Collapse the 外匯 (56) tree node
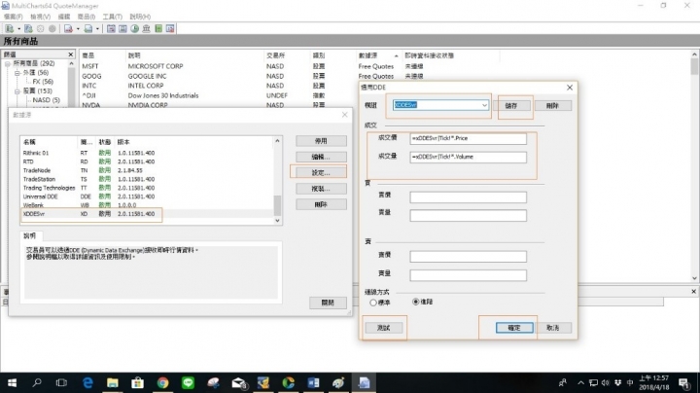The image size is (700, 393). coord(17,73)
